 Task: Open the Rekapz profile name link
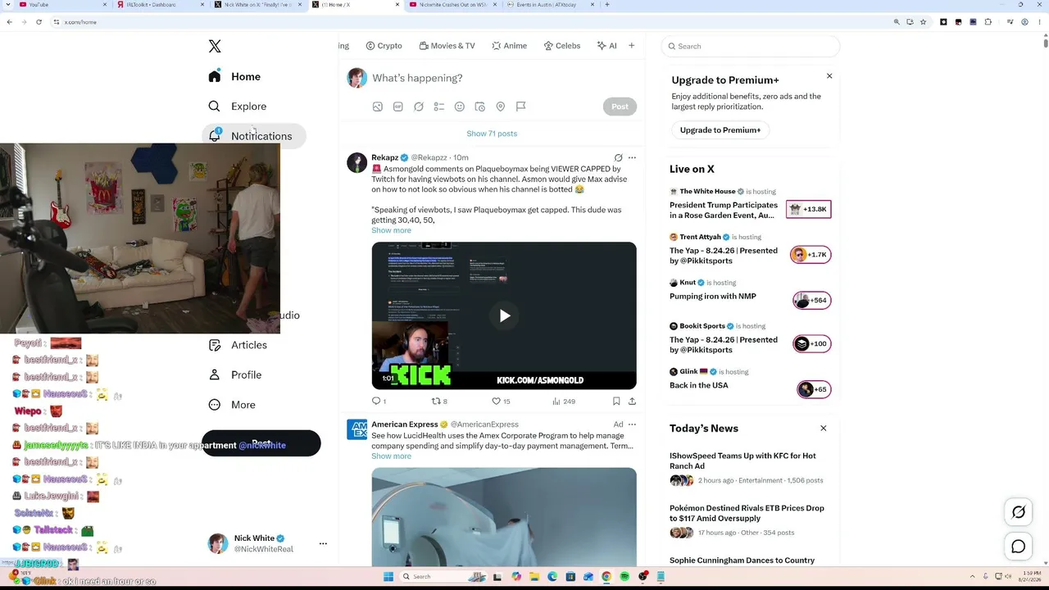coord(384,158)
